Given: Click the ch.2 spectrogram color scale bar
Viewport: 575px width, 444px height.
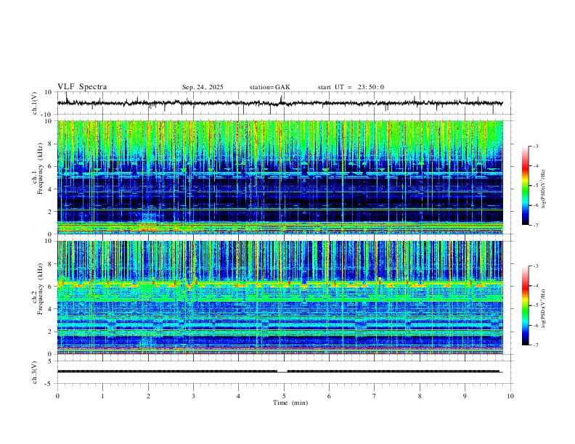Looking at the screenshot, I should point(525,305).
